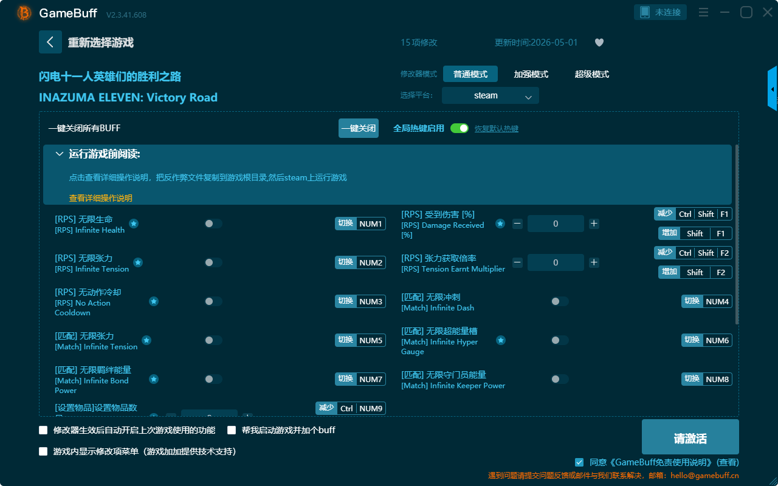778x486 pixels.
Task: Click star icon next to [RPS] 无限生命
Action: [x=134, y=224]
